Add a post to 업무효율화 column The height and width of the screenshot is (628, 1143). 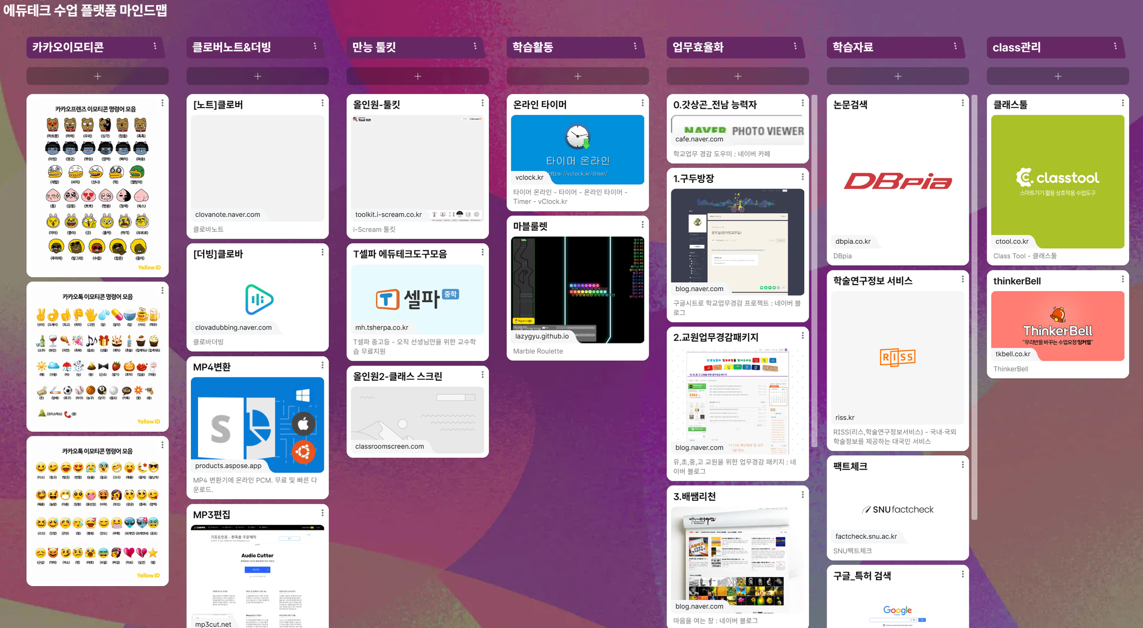coord(738,76)
